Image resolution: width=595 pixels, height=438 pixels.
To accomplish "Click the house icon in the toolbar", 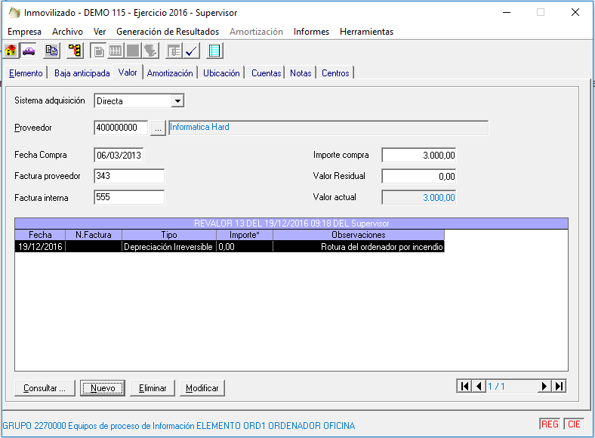I will coord(11,51).
